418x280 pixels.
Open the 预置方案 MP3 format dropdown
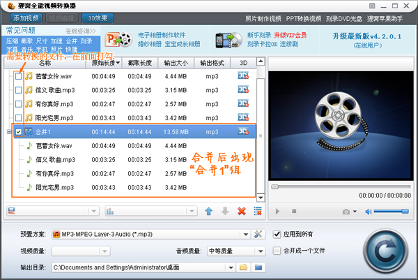click(245, 234)
